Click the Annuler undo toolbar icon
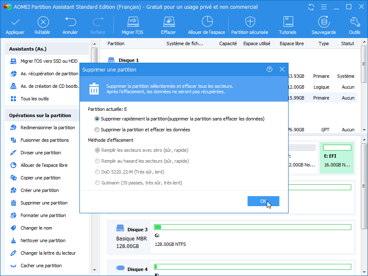This screenshot has width=368, height=276. [70, 22]
